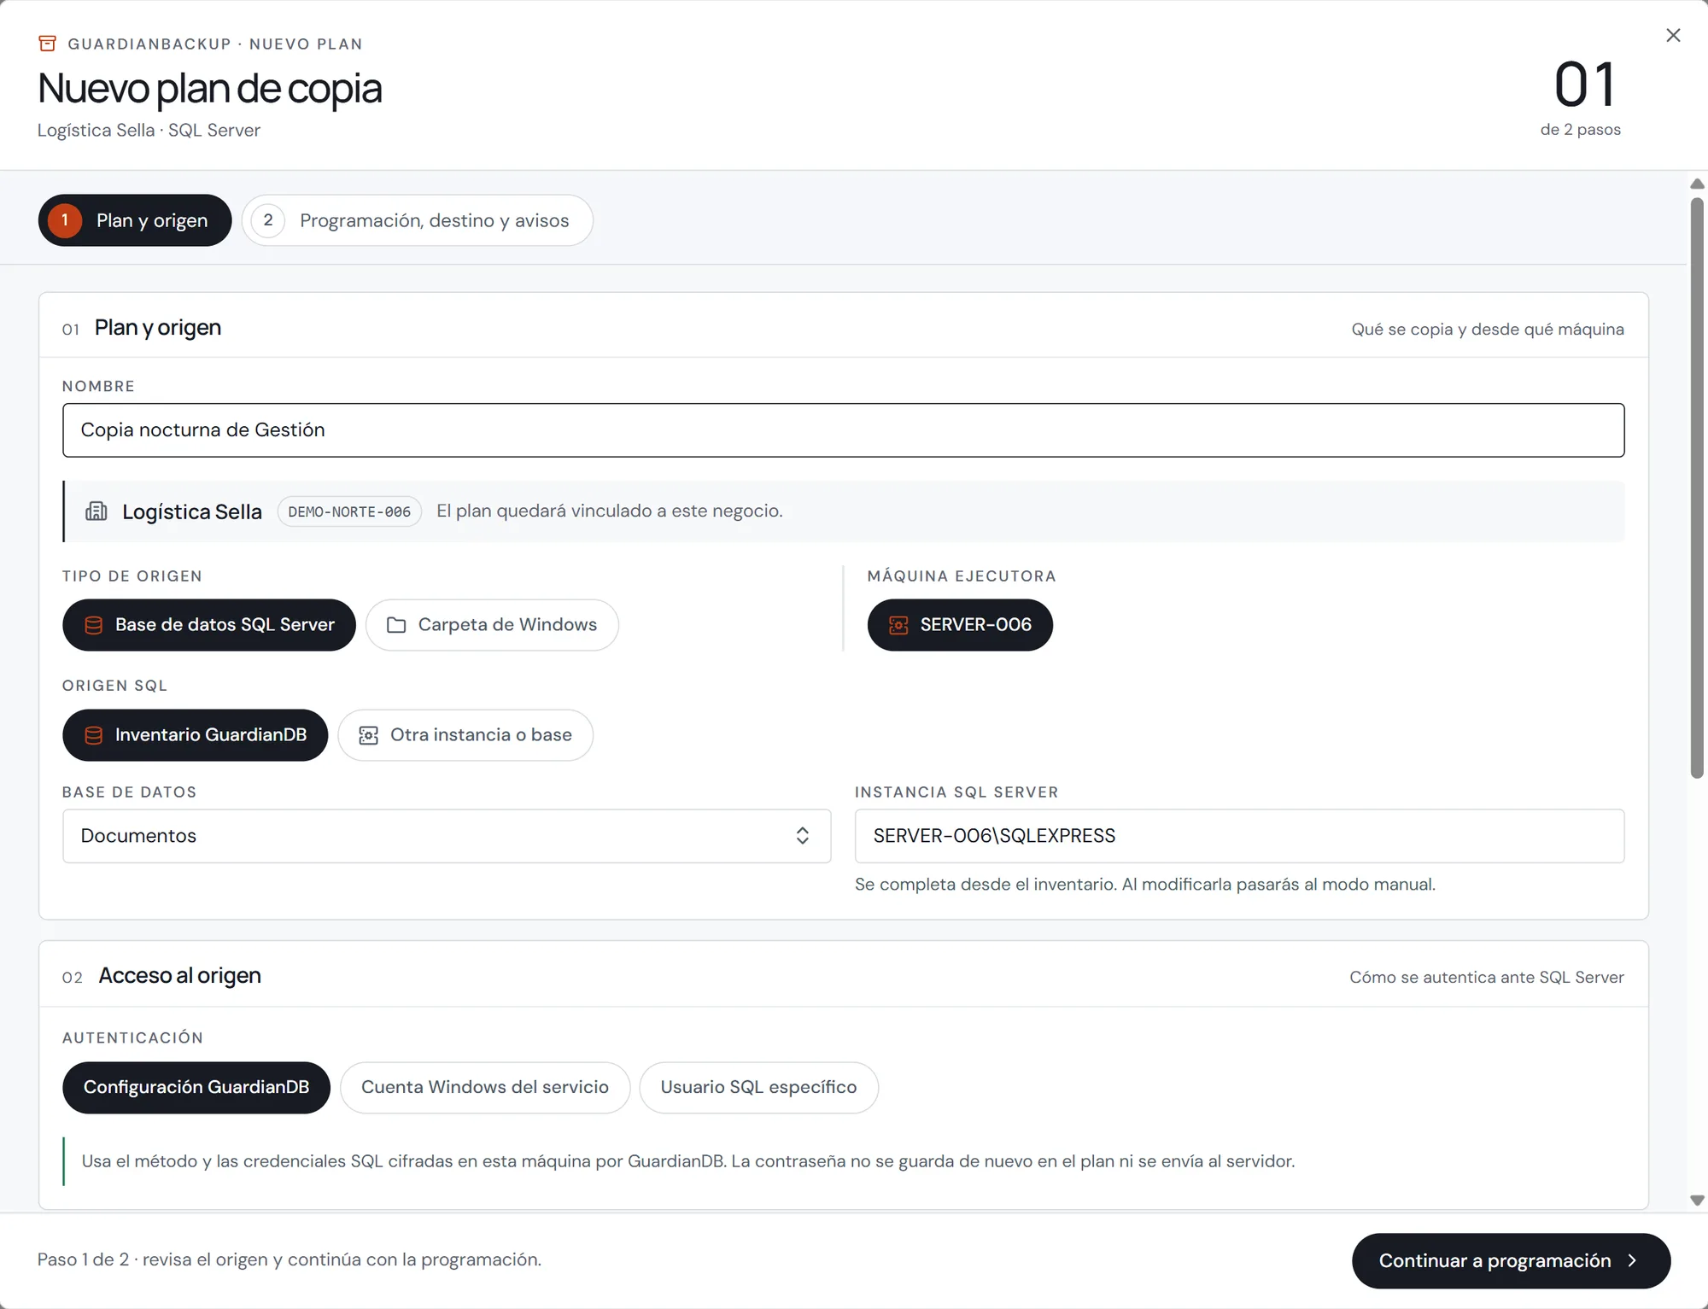
Task: Select Usuario SQL específico authentication
Action: pyautogui.click(x=758, y=1087)
